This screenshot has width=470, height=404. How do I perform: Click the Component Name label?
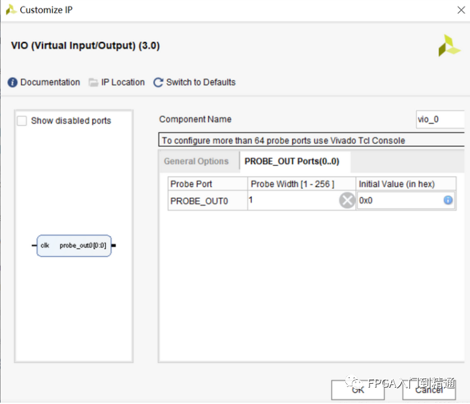[195, 120]
